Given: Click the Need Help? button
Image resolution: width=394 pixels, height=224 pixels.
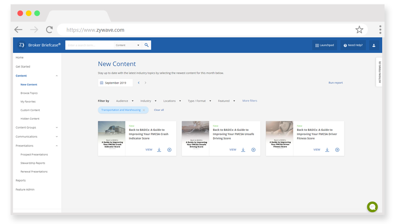Looking at the screenshot, I should pyautogui.click(x=353, y=45).
